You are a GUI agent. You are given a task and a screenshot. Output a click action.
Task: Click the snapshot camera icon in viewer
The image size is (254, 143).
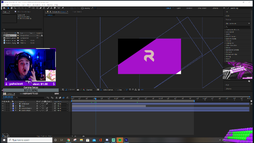[78, 90]
